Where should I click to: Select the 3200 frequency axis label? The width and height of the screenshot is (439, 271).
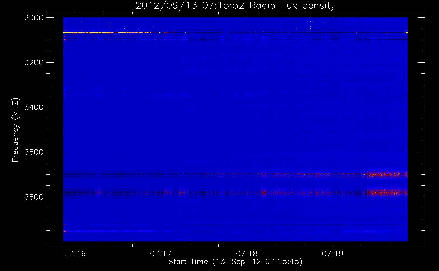pos(34,63)
